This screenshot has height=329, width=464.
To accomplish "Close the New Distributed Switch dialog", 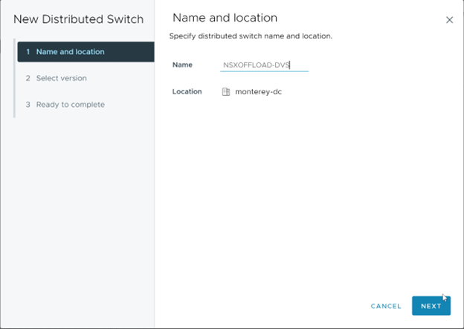I will tap(449, 20).
